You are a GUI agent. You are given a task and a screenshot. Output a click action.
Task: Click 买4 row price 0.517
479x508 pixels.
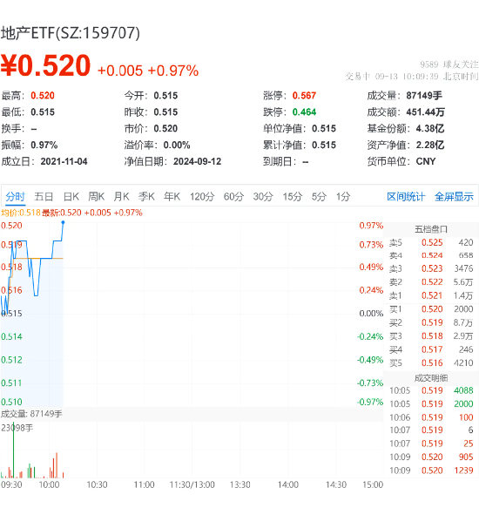[x=432, y=349]
